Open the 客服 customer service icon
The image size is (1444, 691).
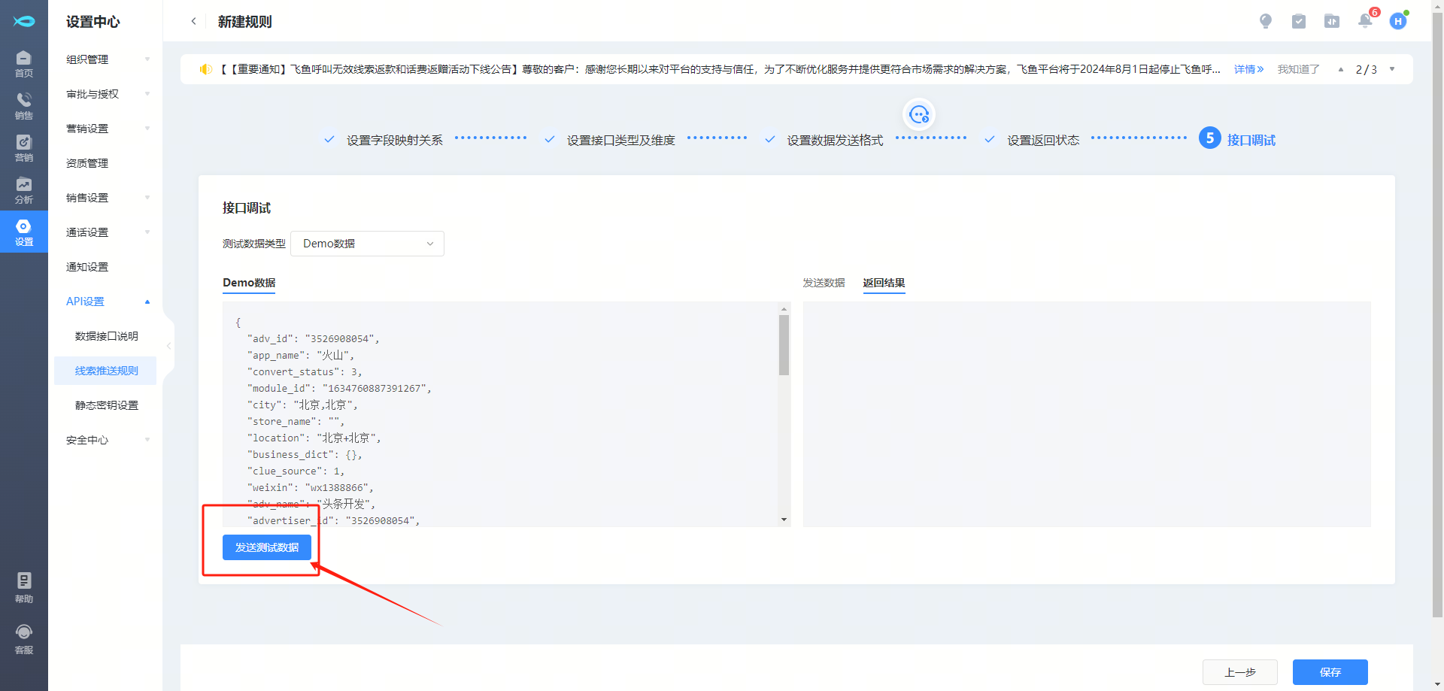[x=24, y=639]
